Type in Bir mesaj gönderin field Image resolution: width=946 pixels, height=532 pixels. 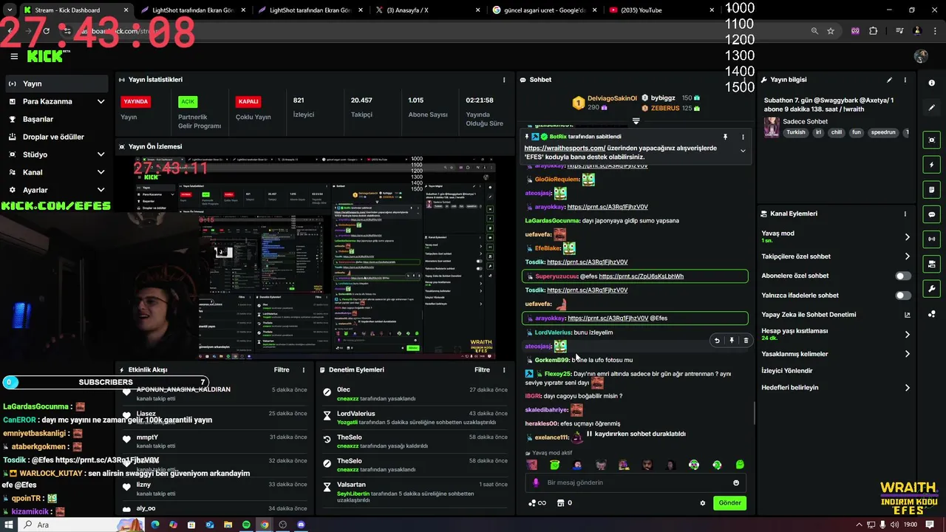(x=636, y=482)
